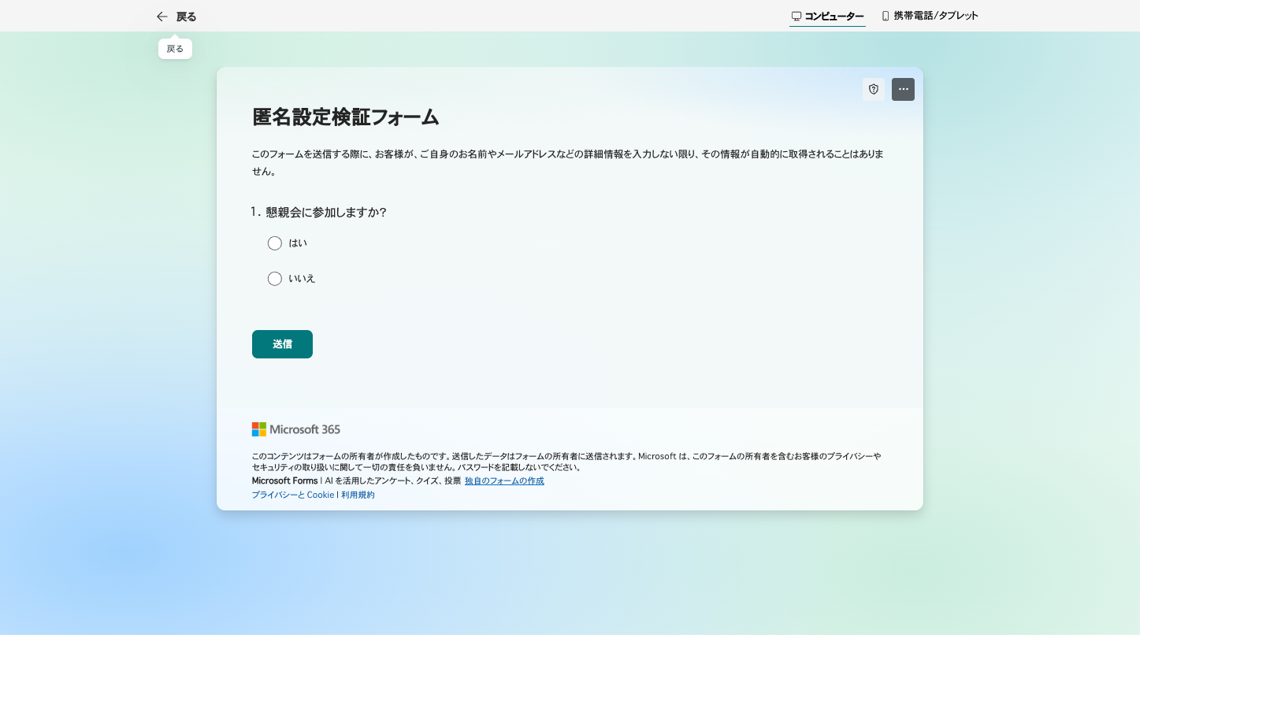1266x705 pixels.
Task: Open プライバシーと Cookie link
Action: (293, 495)
